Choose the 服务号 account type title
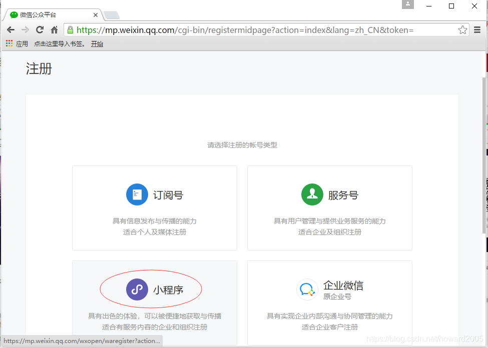This screenshot has width=488, height=348. click(x=343, y=195)
